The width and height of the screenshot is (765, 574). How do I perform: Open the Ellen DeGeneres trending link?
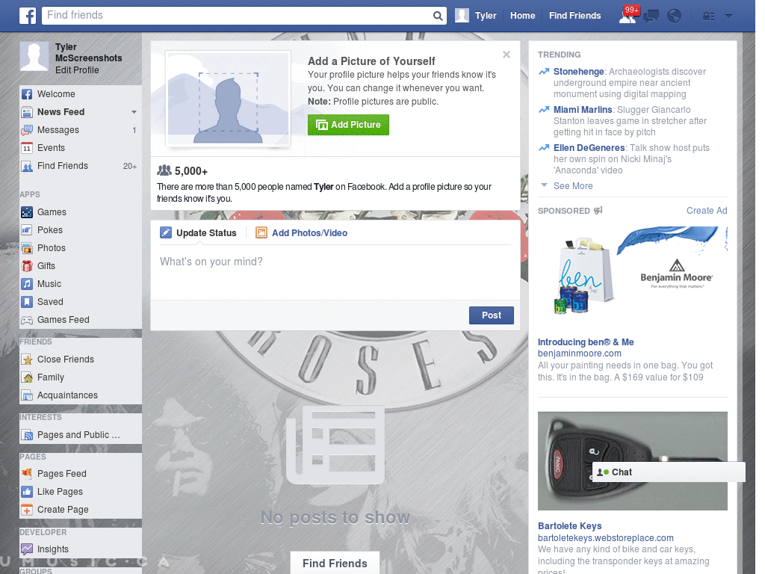coord(589,148)
